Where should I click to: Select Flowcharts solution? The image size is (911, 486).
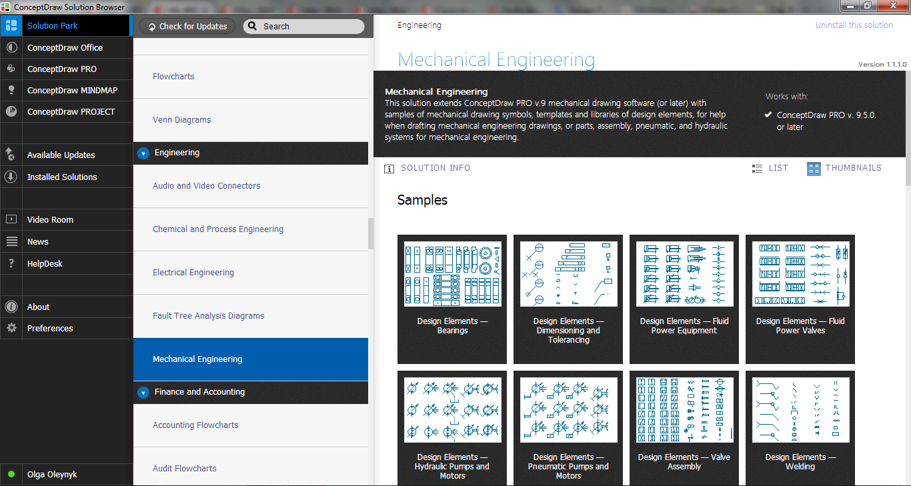[251, 77]
